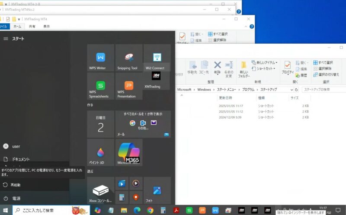
Task: Open the small media player tile
Action: click(x=136, y=183)
